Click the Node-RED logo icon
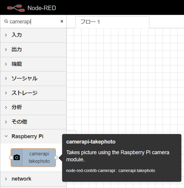This screenshot has height=188, width=184. click(x=16, y=8)
